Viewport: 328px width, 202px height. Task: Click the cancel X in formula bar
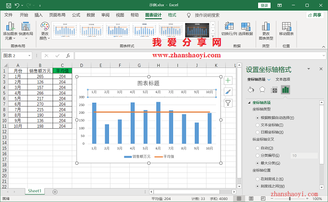pos(46,55)
